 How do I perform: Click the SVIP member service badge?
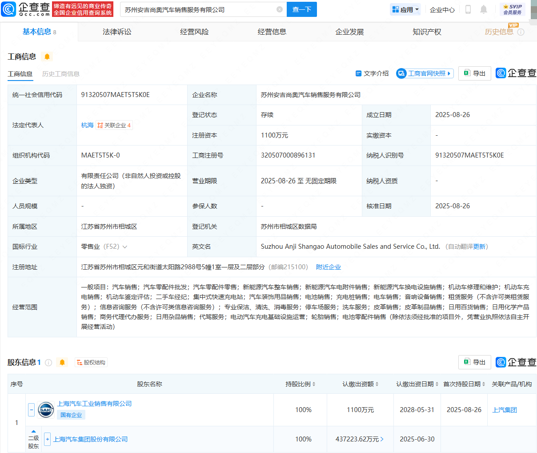[x=513, y=9]
